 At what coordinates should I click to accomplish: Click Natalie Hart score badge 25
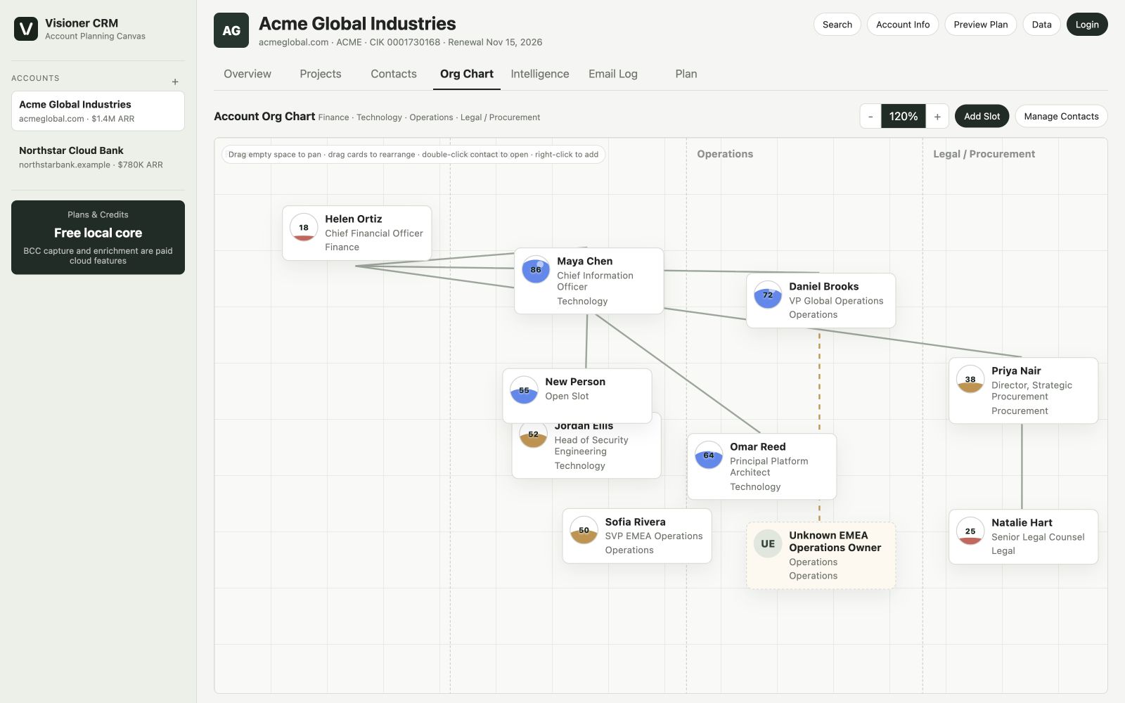tap(970, 531)
